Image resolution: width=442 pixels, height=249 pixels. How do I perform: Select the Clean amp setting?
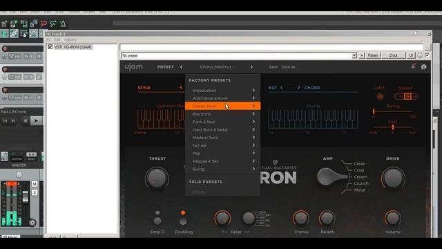point(360,164)
